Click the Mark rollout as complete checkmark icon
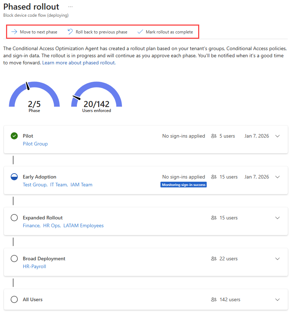This screenshot has width=291, height=314. tap(140, 32)
